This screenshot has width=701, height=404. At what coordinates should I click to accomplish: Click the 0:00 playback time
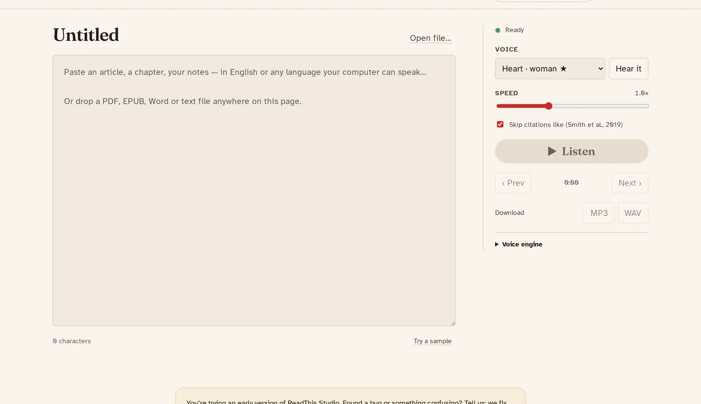[571, 182]
